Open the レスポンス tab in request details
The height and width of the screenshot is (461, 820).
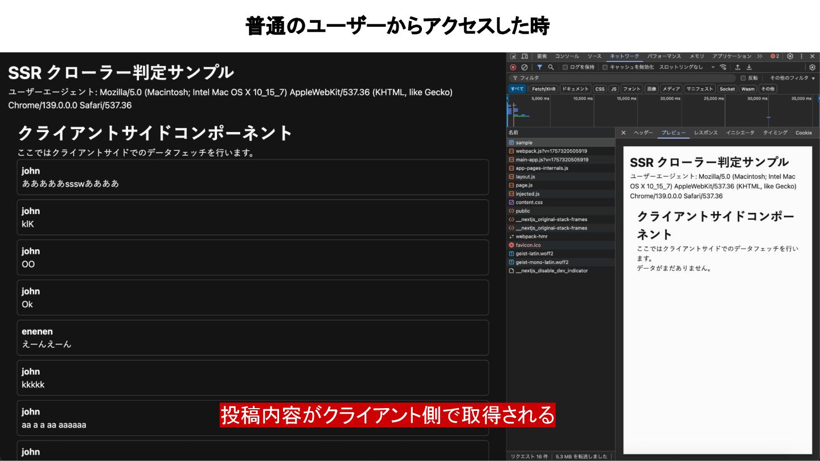pyautogui.click(x=706, y=133)
